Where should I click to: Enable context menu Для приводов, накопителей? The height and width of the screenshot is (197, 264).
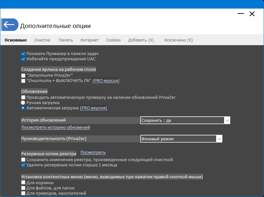[x=23, y=193]
